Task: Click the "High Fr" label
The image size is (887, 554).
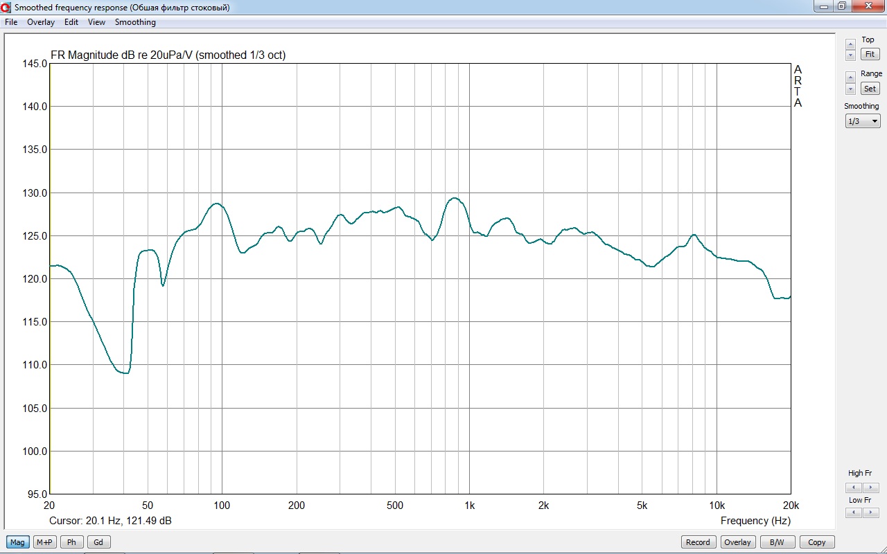Action: click(x=860, y=474)
